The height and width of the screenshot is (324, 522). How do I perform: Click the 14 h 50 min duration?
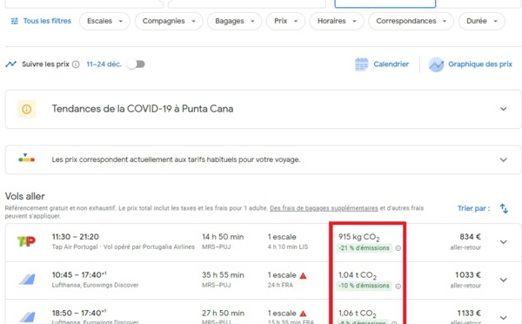223,237
